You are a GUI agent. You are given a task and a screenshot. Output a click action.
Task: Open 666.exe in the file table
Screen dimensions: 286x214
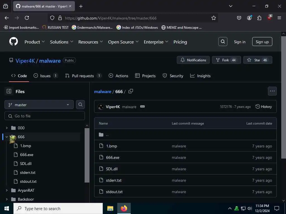pos(113,157)
